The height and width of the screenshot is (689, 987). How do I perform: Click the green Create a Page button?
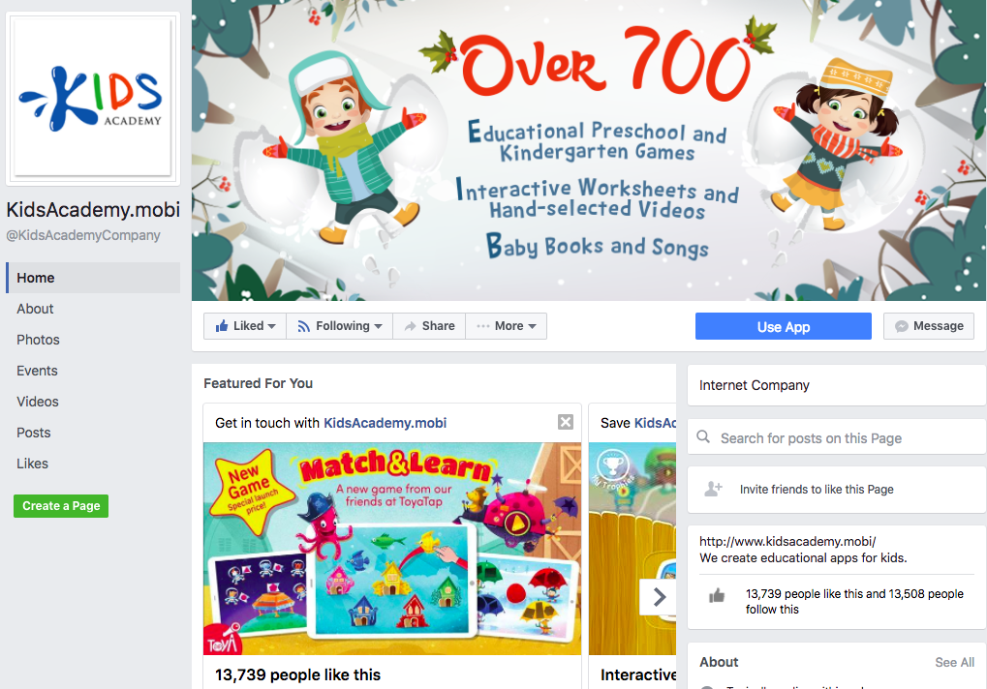point(61,506)
